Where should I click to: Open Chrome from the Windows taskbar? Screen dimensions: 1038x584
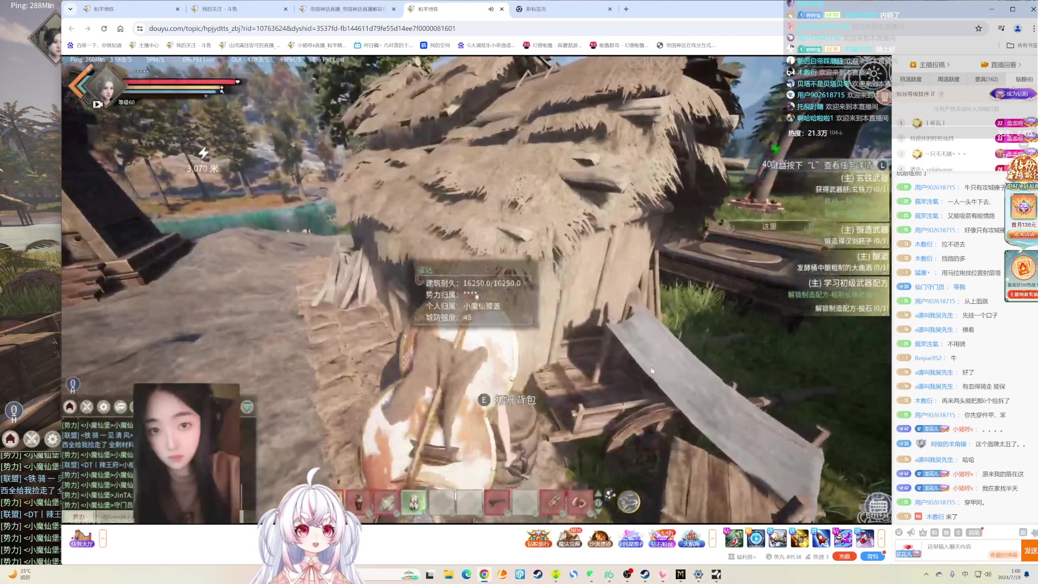click(x=484, y=574)
